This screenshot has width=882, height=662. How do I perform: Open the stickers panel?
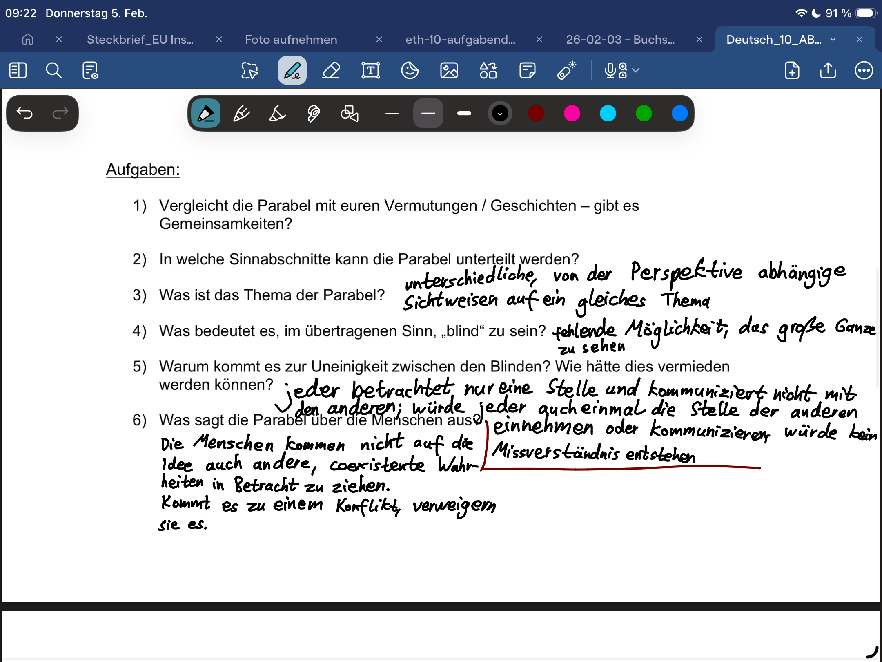click(410, 70)
